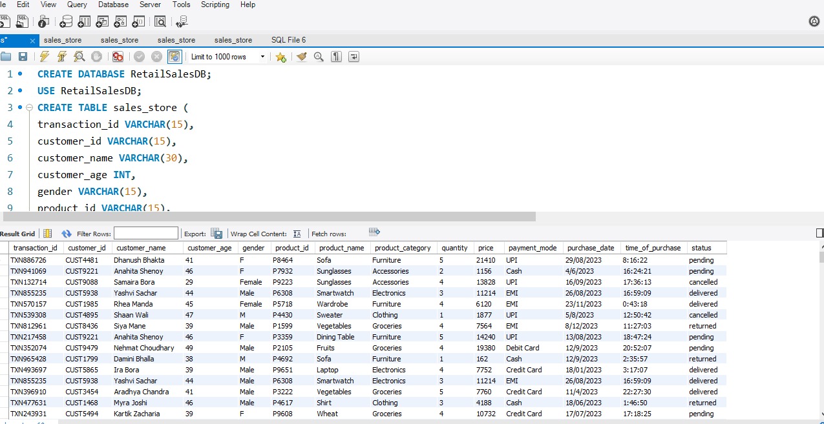Collapse the CREATE TABLE fold marker on line 3
The image size is (824, 424).
[x=29, y=107]
